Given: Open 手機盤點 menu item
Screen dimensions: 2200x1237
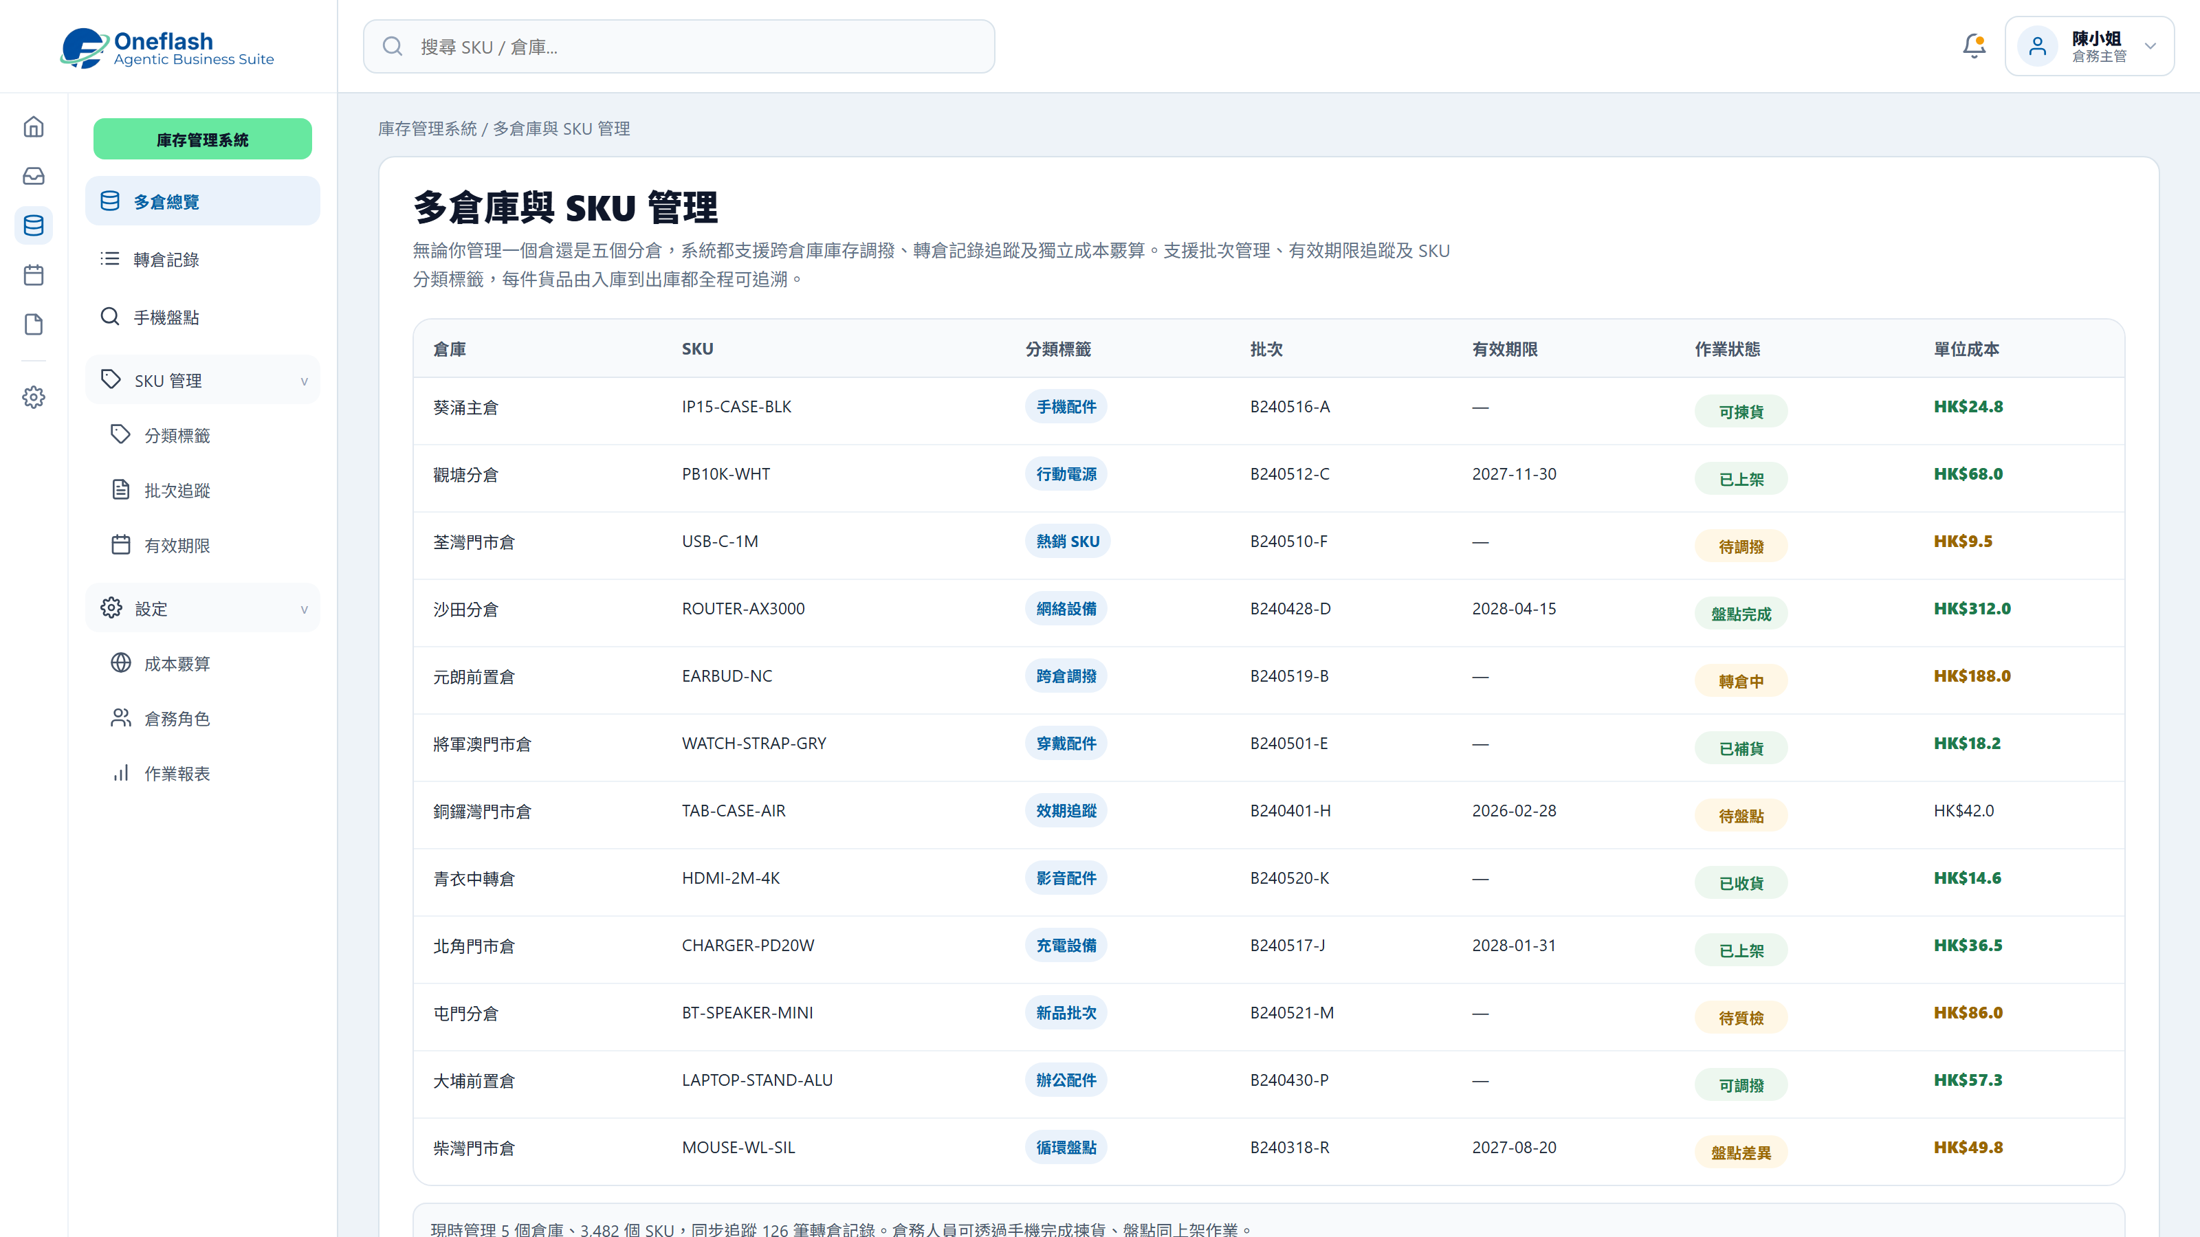Looking at the screenshot, I should pos(202,317).
